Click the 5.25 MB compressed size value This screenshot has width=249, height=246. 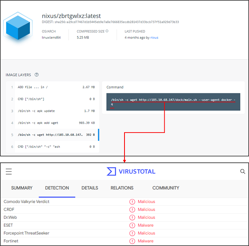point(83,38)
